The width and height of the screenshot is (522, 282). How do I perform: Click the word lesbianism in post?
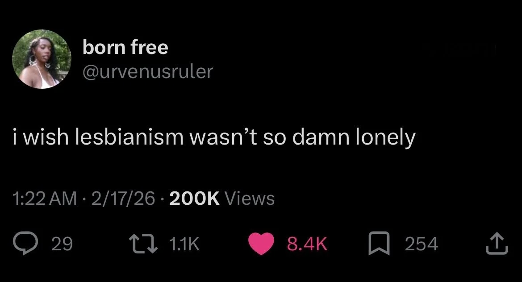click(129, 137)
